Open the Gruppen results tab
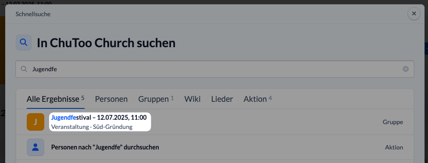 coord(156,99)
